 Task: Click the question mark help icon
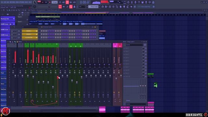139,2
